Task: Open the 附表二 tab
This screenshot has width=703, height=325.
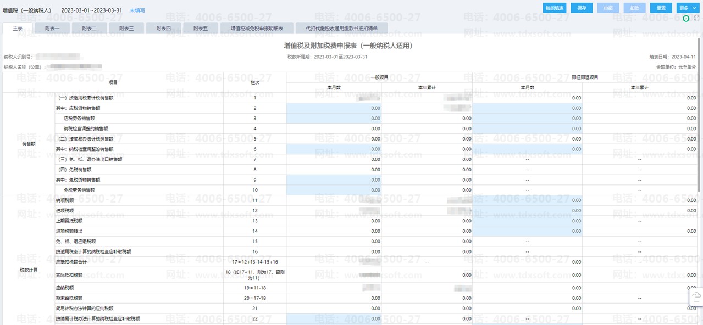Action: click(90, 28)
